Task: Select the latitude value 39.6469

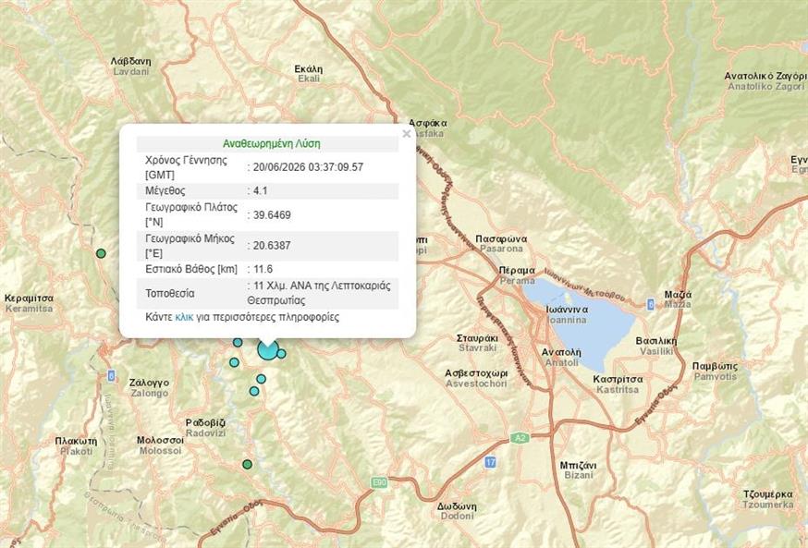Action: click(272, 215)
